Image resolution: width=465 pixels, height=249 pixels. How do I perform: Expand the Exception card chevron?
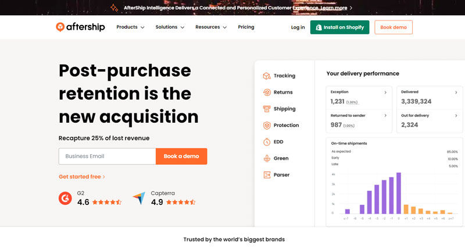click(385, 93)
